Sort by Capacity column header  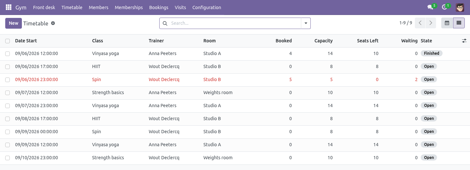tap(323, 41)
